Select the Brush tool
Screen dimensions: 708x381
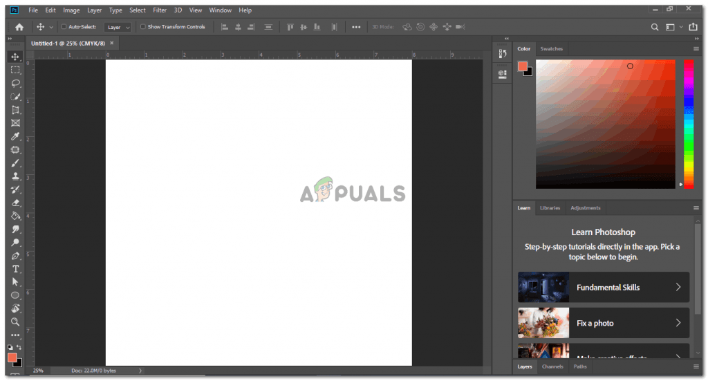[x=15, y=163]
